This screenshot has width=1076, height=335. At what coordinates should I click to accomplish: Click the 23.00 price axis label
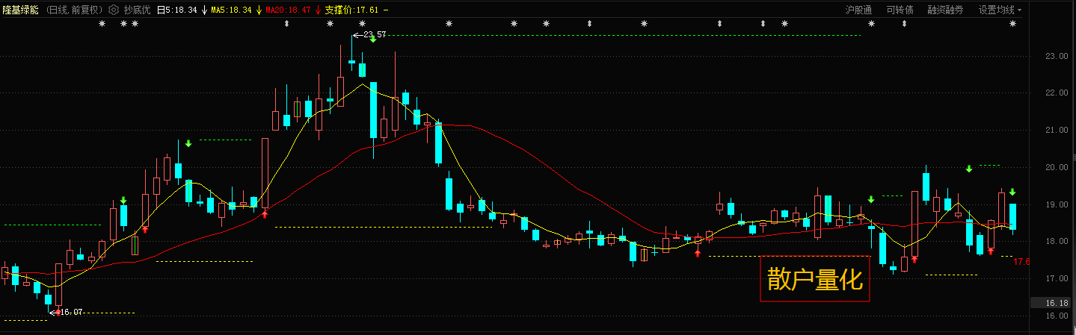coord(1057,56)
